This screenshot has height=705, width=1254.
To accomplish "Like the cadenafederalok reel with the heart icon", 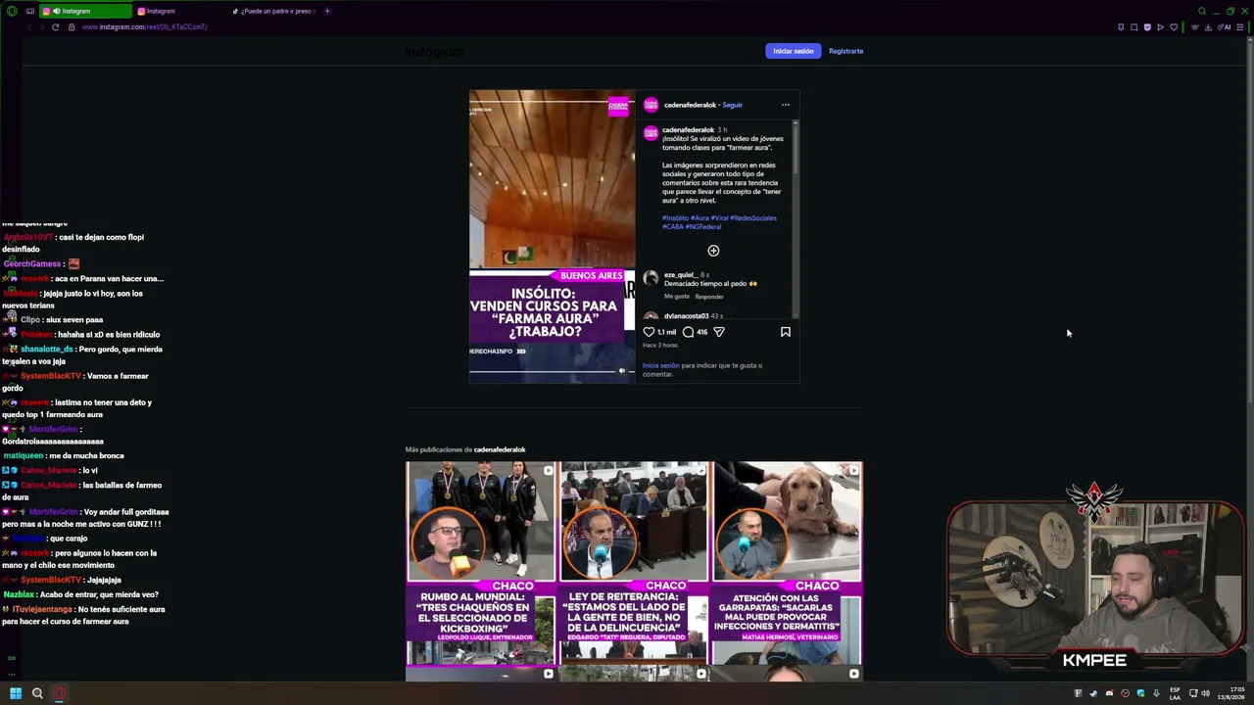I will [649, 332].
